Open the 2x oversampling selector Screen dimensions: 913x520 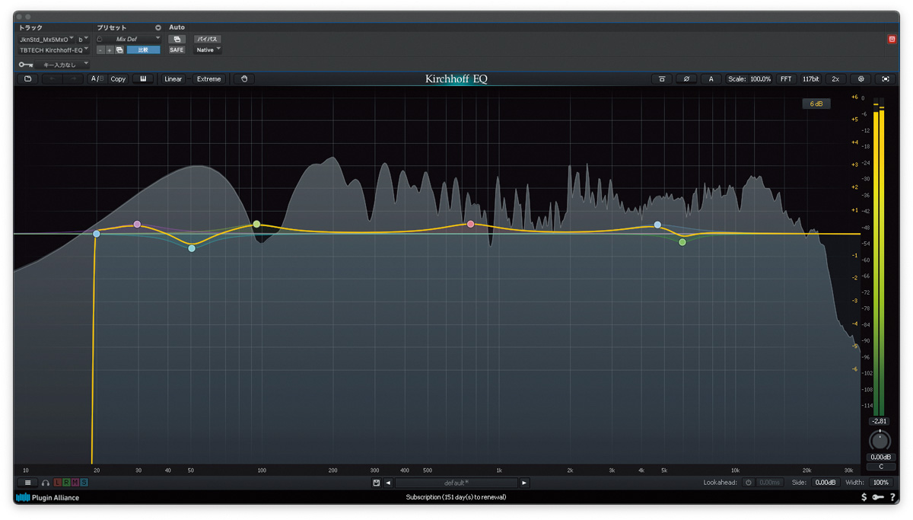(x=835, y=79)
